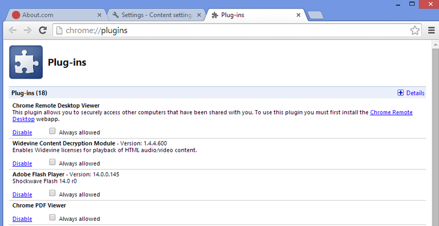Click the large puzzle piece Plug-ins icon
Screen dimensions: 439x226
[x=26, y=62]
